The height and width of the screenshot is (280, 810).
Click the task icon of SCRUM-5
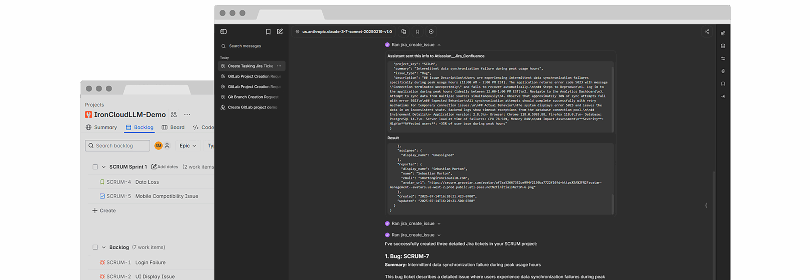[x=102, y=196]
